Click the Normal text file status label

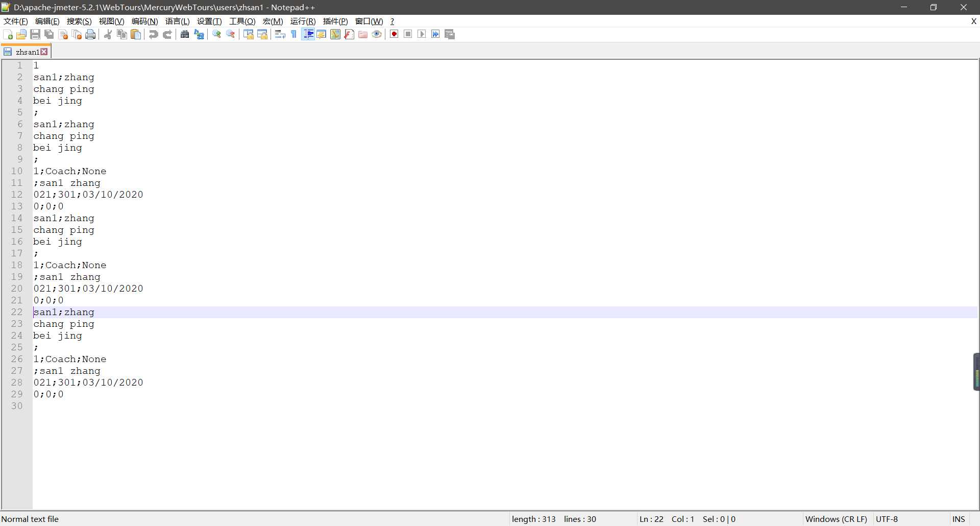click(x=30, y=519)
